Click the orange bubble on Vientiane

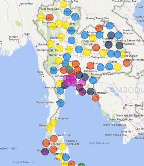pyautogui.click(x=99, y=28)
